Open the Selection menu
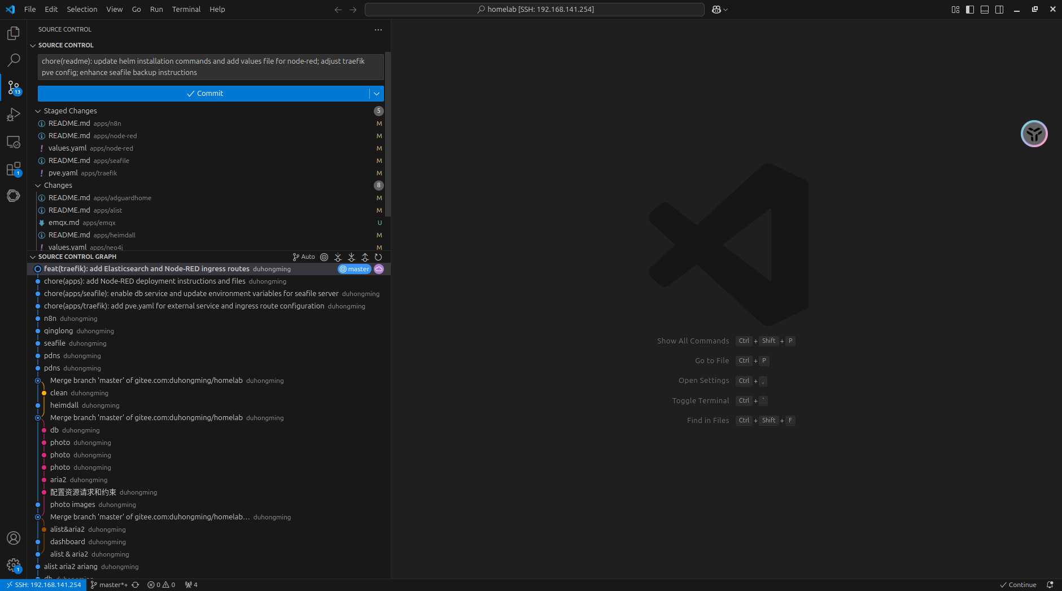Viewport: 1062px width, 591px height. (82, 10)
